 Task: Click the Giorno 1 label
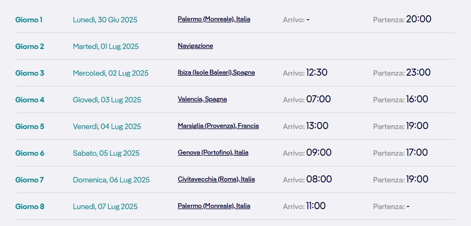click(x=29, y=20)
